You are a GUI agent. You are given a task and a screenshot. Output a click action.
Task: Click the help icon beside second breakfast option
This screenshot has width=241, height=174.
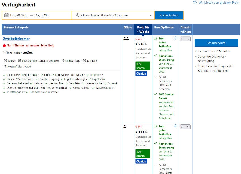pos(176,126)
